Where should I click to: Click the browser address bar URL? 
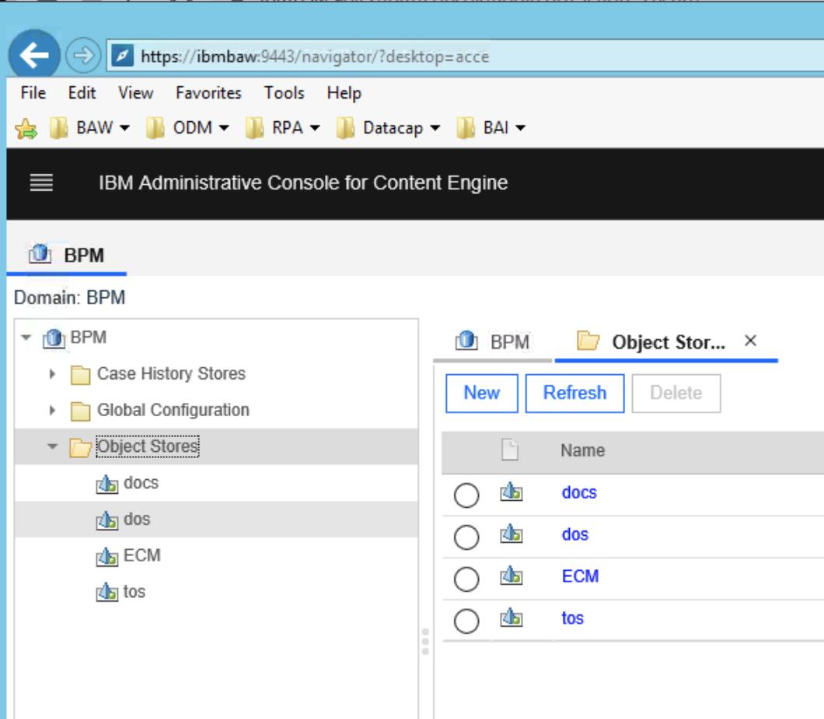point(315,56)
